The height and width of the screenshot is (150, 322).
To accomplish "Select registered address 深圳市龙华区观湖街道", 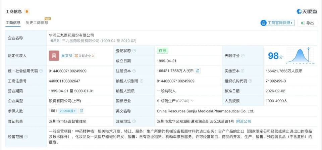I will click(195, 121).
